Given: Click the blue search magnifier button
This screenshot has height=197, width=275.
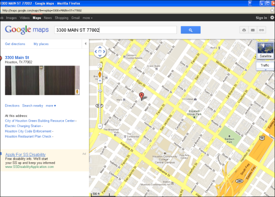Looking at the screenshot, I should pyautogui.click(x=191, y=30).
